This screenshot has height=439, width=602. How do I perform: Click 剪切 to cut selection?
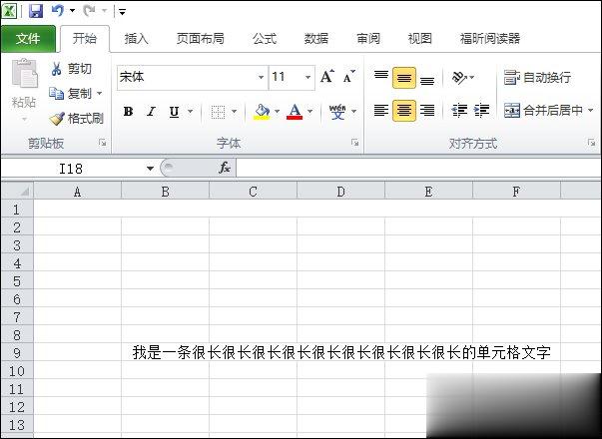pyautogui.click(x=71, y=69)
